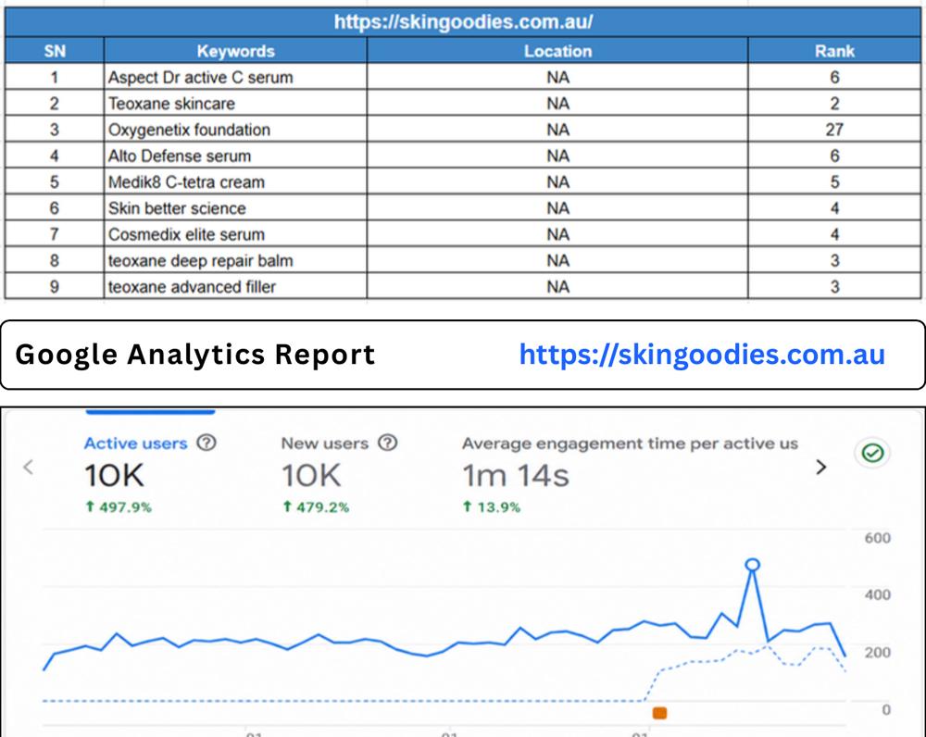Click serial number 9 cell
926x737 pixels.
click(55, 286)
